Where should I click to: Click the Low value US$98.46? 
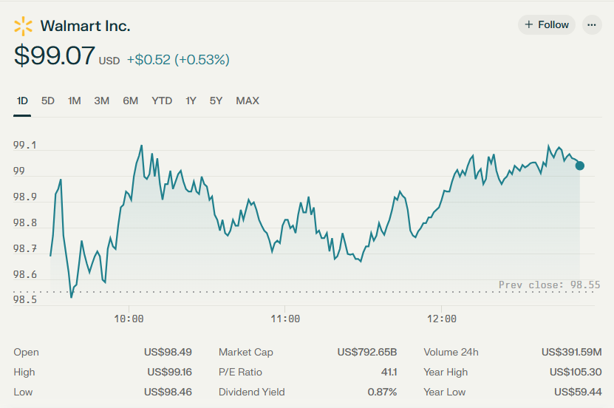(x=168, y=392)
